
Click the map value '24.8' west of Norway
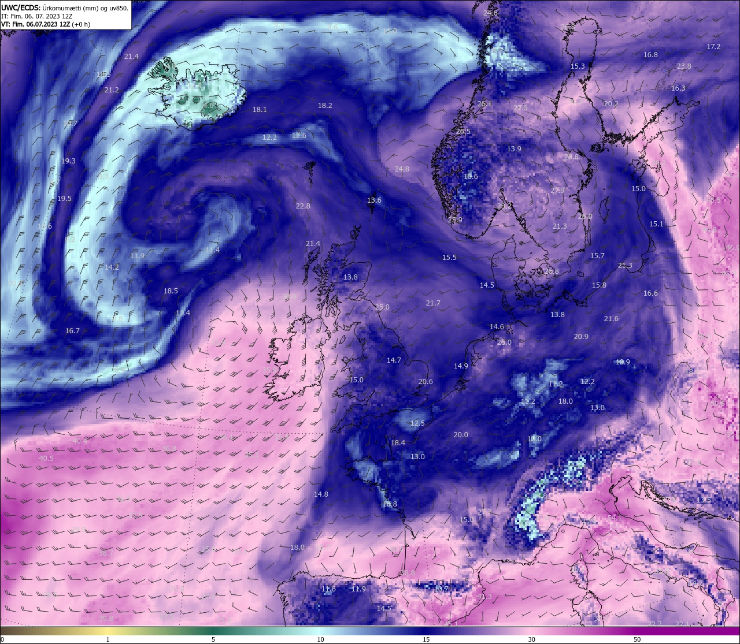pyautogui.click(x=402, y=169)
